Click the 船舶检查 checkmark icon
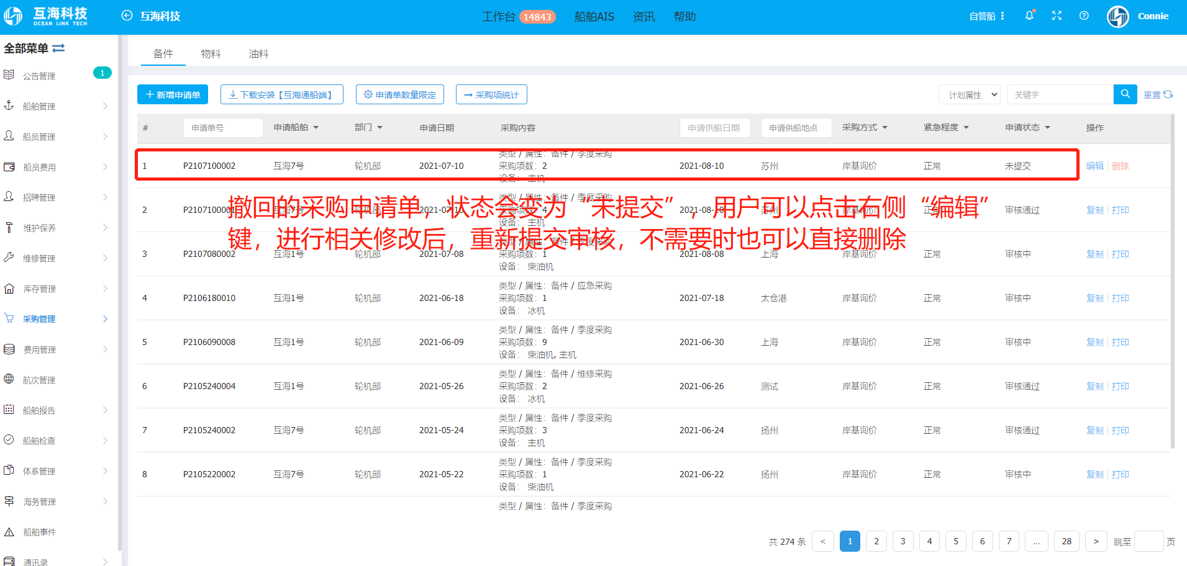This screenshot has height=566, width=1187. tap(9, 440)
